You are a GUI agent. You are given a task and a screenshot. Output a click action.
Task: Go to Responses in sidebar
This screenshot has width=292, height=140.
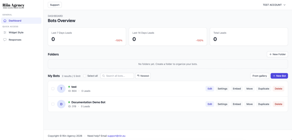point(15,40)
